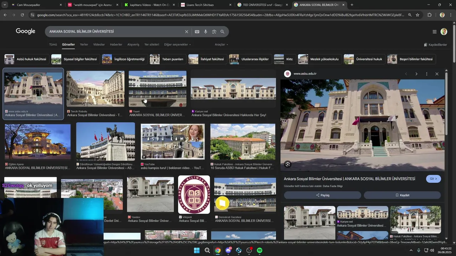The width and height of the screenshot is (456, 256).
Task: Switch to the Videolar tab
Action: coord(99,44)
